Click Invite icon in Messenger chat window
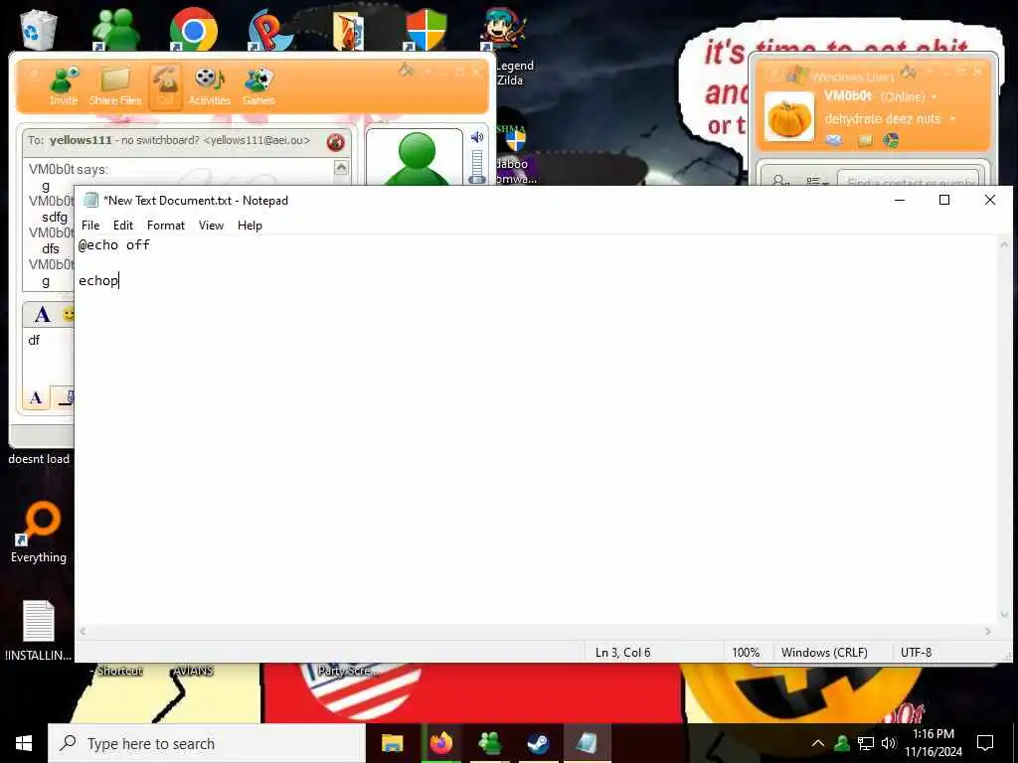This screenshot has height=763, width=1018. point(64,85)
